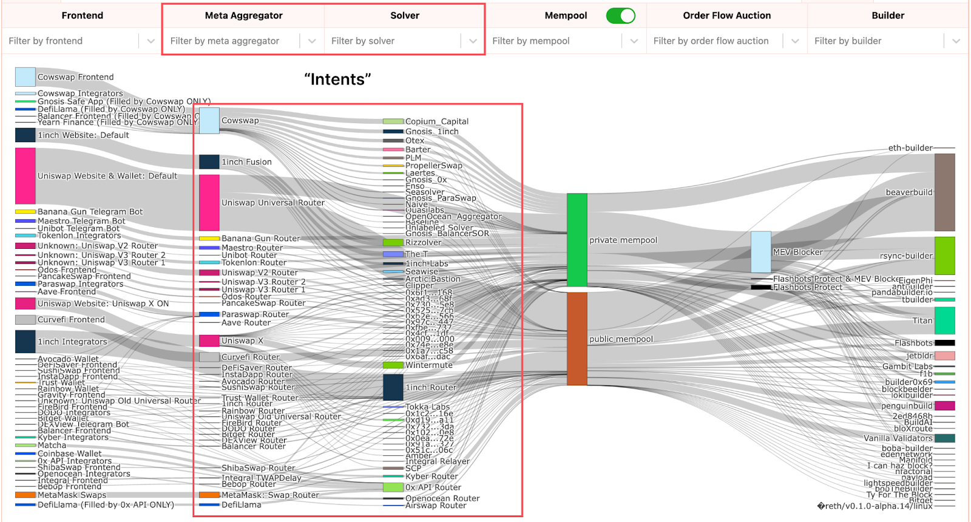The image size is (971, 522).
Task: Click the light blue Cowswap aggregator node
Action: pos(209,121)
